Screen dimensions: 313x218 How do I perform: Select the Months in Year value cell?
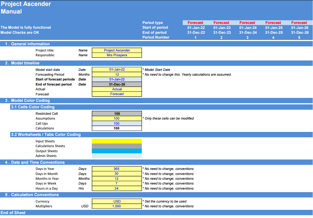pyautogui.click(x=117, y=179)
